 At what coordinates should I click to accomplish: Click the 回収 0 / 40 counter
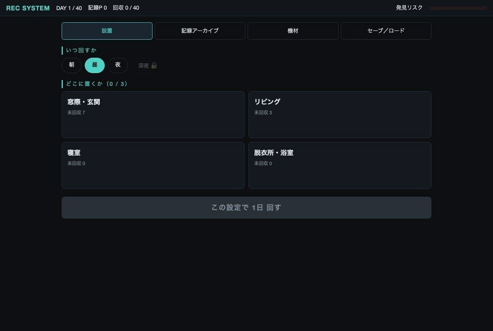[126, 8]
